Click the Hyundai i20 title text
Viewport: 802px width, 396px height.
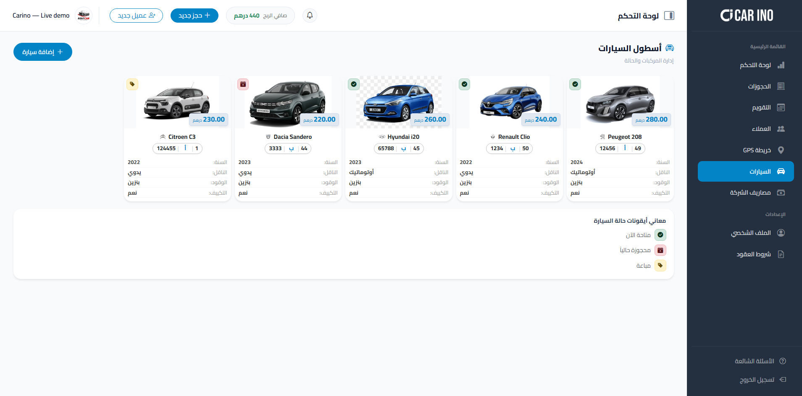click(x=403, y=137)
